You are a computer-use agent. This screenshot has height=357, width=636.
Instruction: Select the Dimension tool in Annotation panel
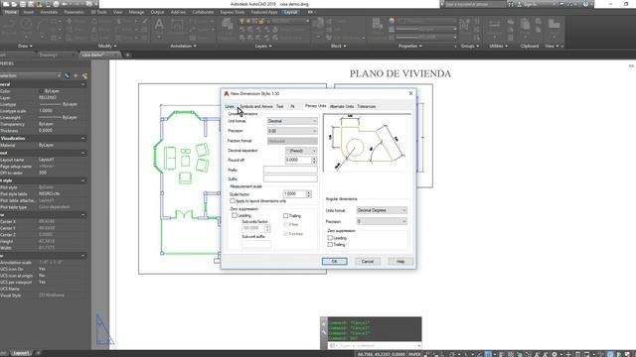(x=177, y=25)
